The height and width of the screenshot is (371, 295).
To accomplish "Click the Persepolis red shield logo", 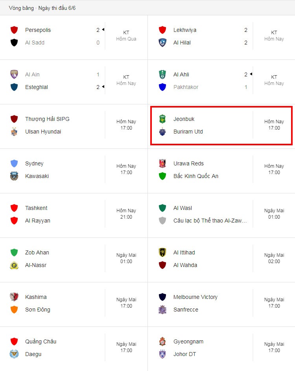I will pyautogui.click(x=14, y=30).
